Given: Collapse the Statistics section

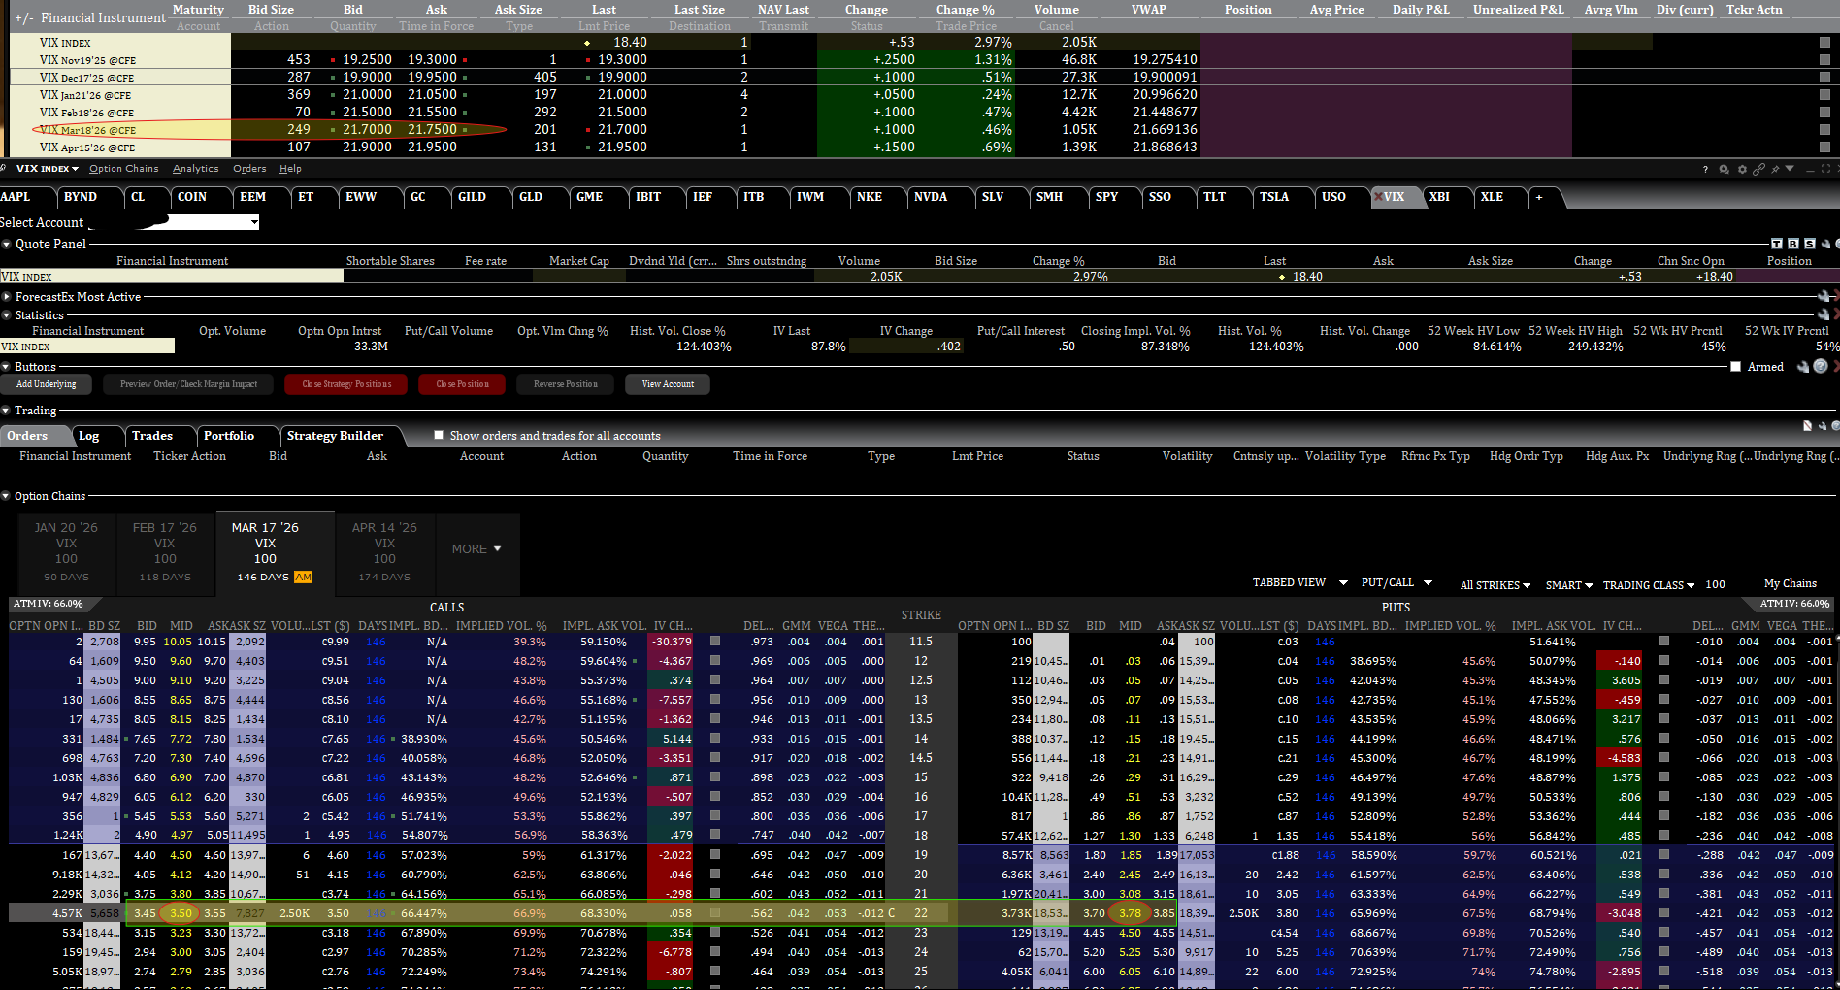Looking at the screenshot, I should point(7,315).
